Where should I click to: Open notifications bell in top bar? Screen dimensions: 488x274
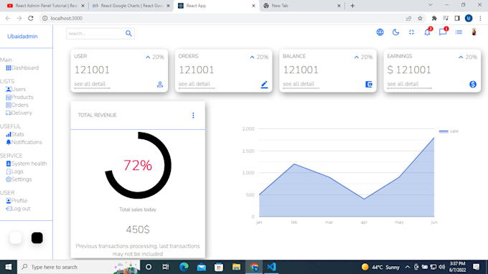click(x=427, y=32)
